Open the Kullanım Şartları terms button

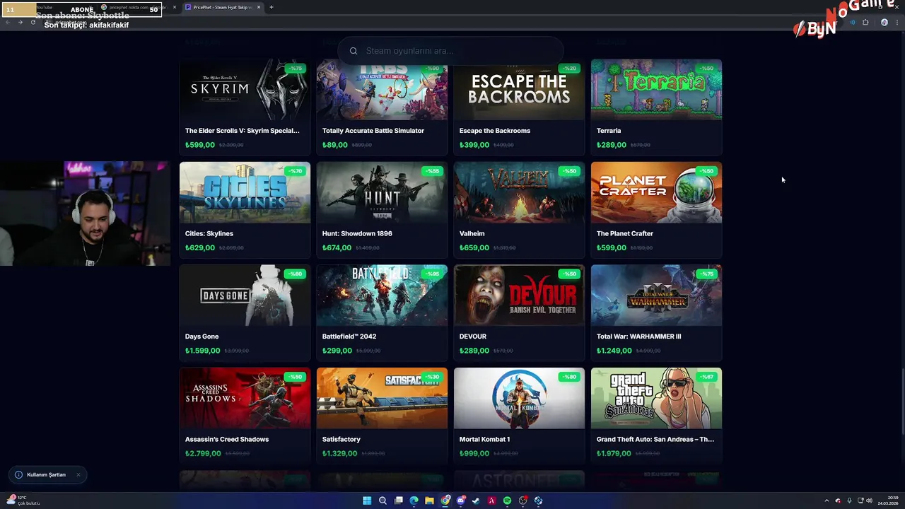pos(47,475)
